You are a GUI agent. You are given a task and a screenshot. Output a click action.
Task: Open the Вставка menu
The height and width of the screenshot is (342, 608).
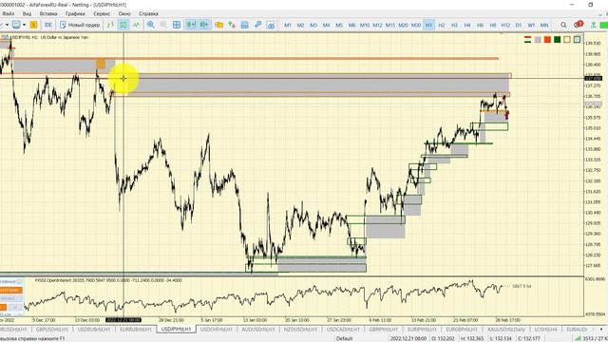[48, 13]
